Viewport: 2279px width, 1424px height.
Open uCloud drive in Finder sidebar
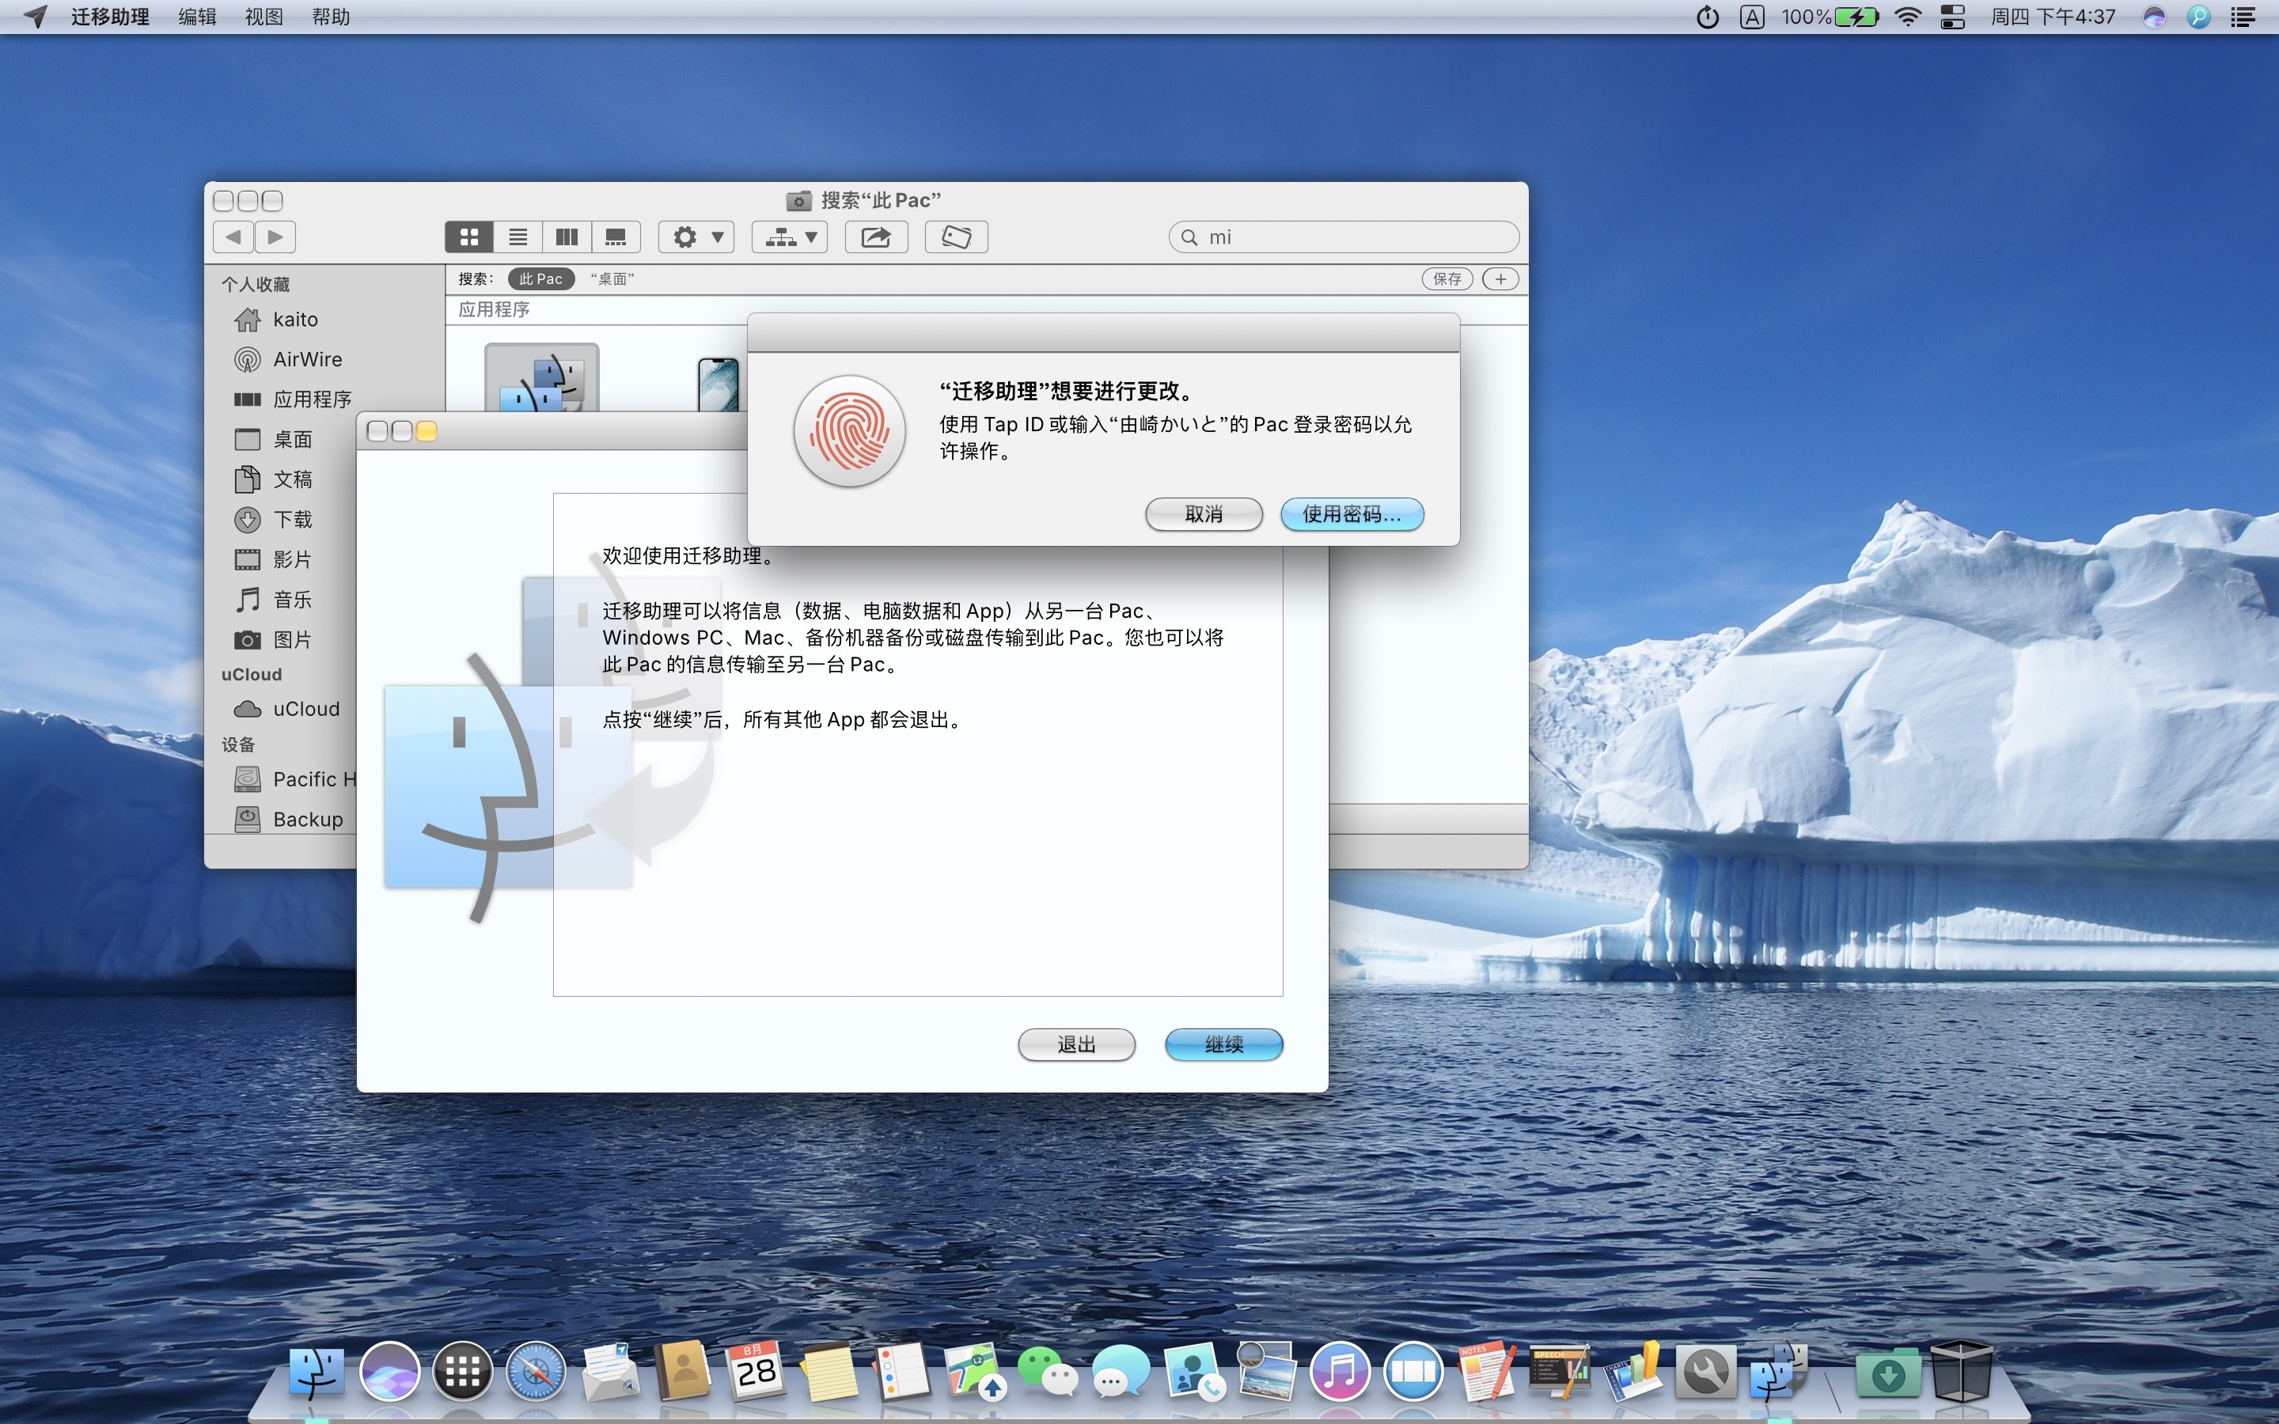[286, 709]
